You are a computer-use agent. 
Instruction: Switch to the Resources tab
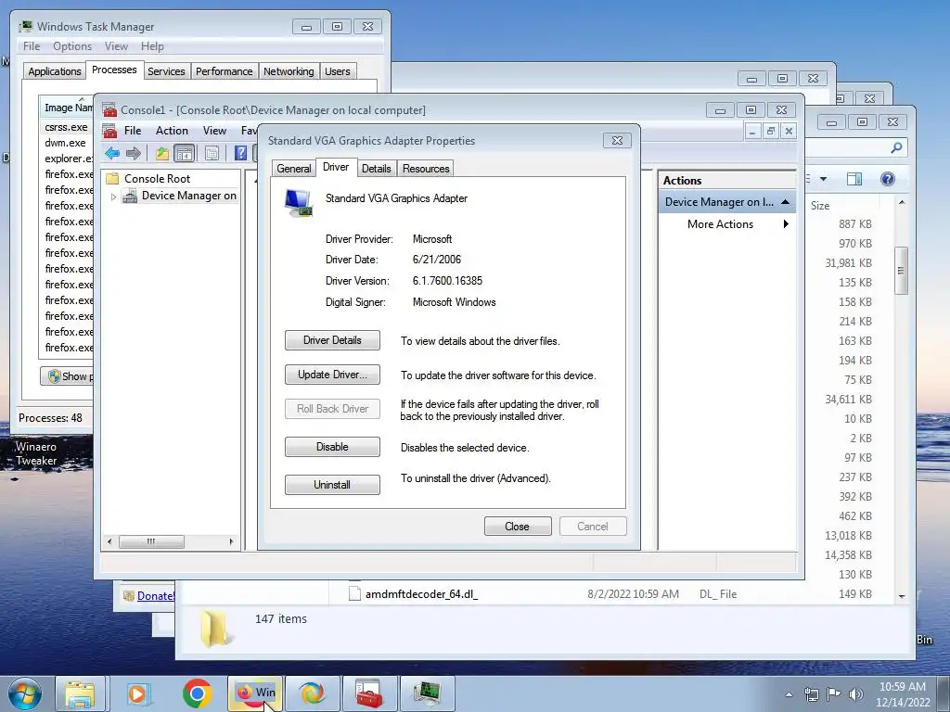[426, 169]
